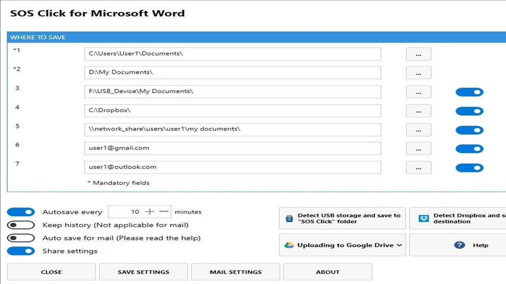Viewport: 506px width, 284px height.
Task: Increase autosave minutes with plus
Action: 149,212
